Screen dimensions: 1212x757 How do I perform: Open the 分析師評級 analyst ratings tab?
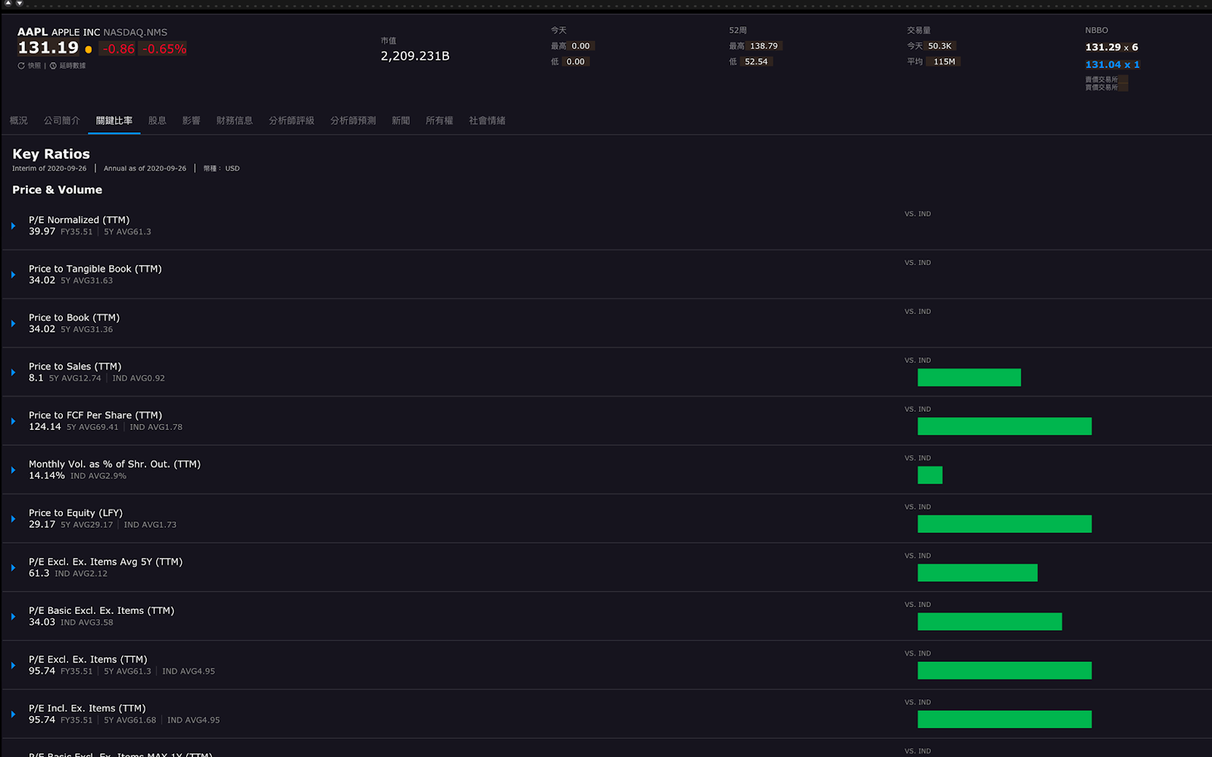[292, 120]
